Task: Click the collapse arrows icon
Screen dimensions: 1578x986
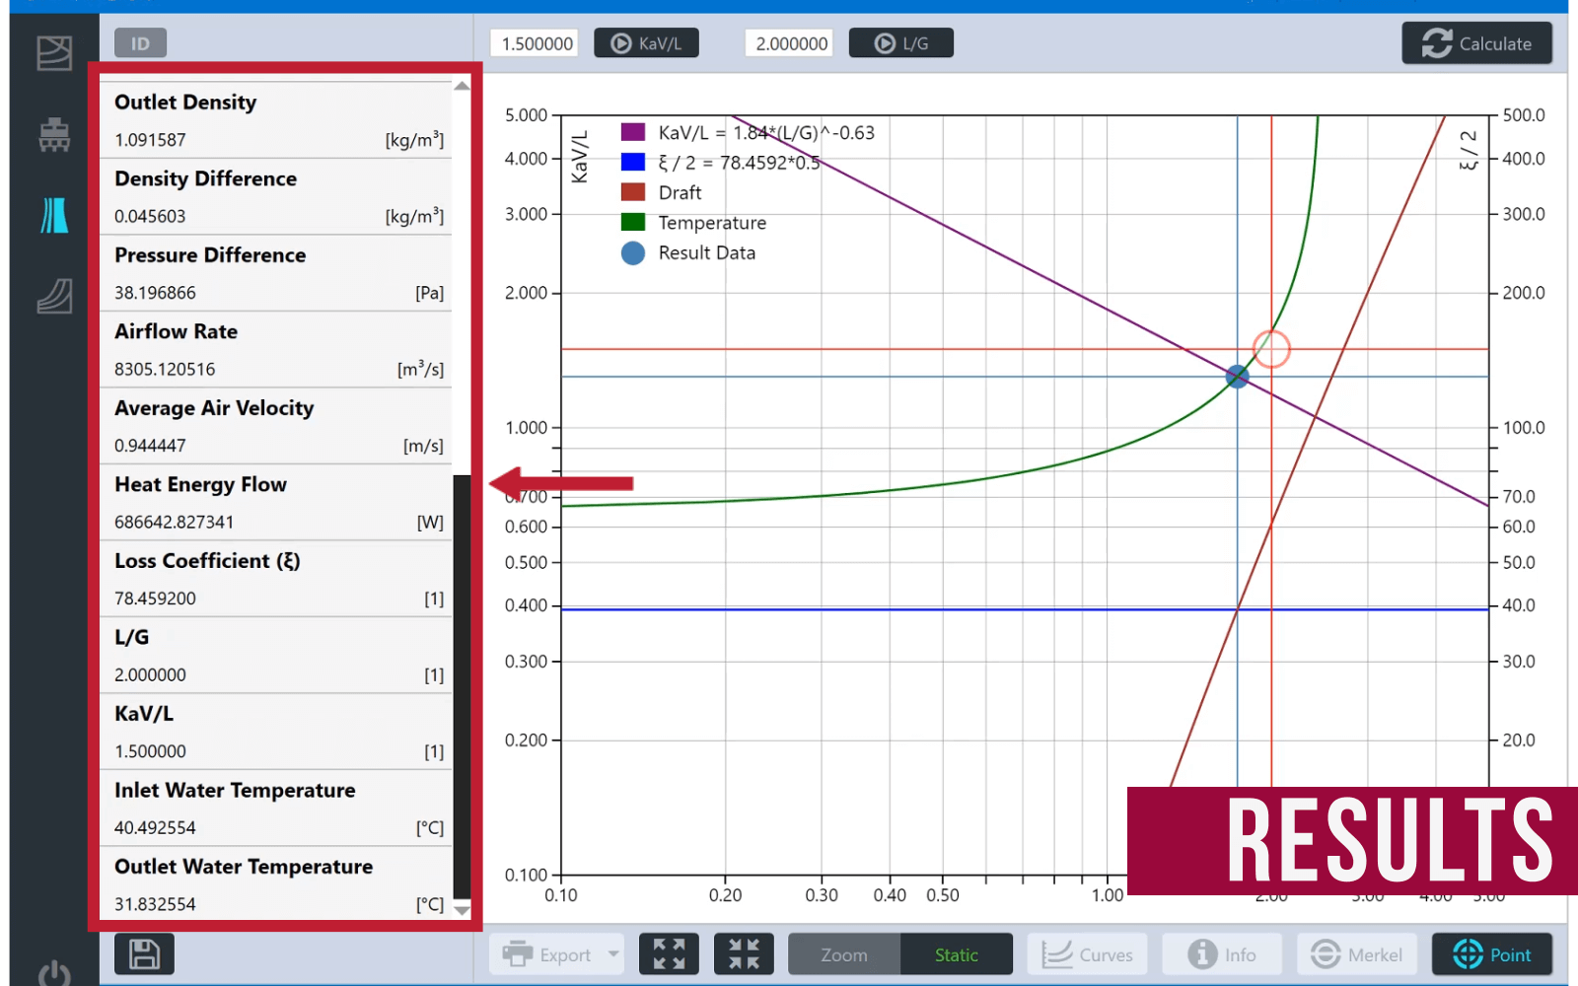Action: click(x=744, y=954)
